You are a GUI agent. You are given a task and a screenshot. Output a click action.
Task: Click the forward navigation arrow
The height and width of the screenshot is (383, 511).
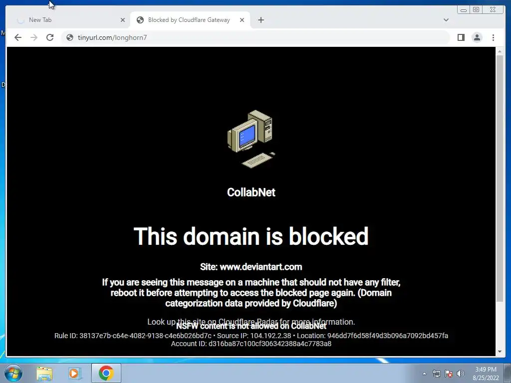(34, 37)
